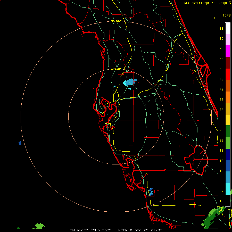
Task: Click the 42 value on the scale
Action: tap(221, 89)
